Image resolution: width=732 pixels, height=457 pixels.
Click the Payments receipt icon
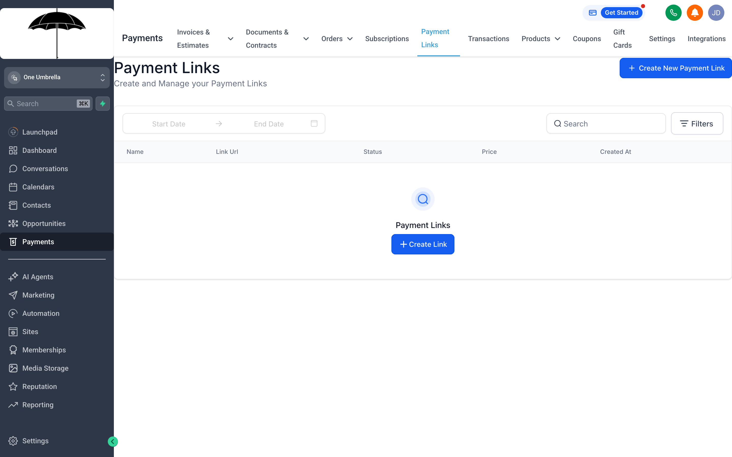point(13,242)
